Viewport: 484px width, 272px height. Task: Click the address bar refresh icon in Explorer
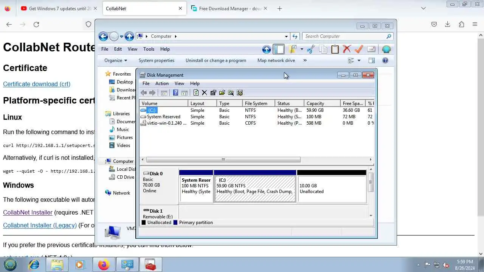pos(295,36)
